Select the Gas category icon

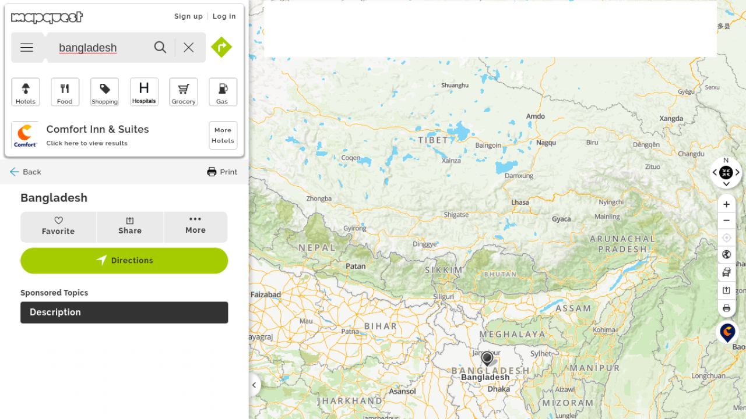tap(223, 92)
